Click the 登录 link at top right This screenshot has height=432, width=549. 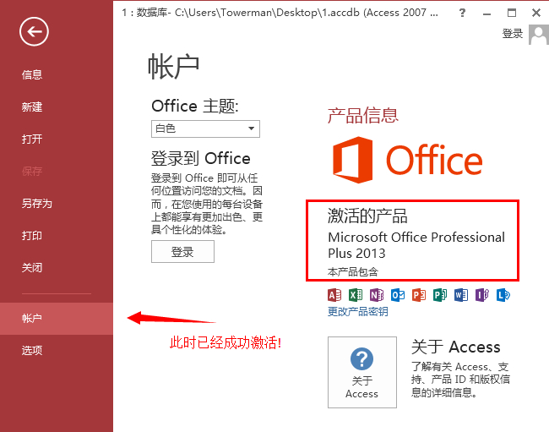(x=512, y=34)
